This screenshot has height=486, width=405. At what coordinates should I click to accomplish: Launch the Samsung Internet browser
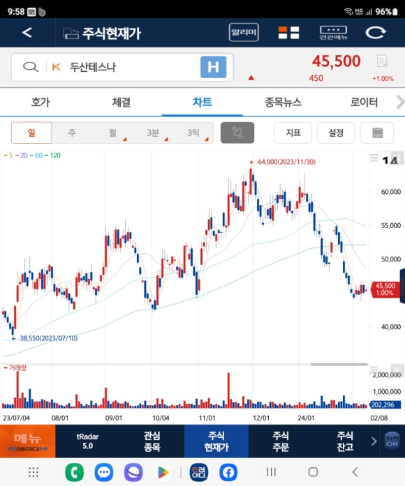(133, 472)
